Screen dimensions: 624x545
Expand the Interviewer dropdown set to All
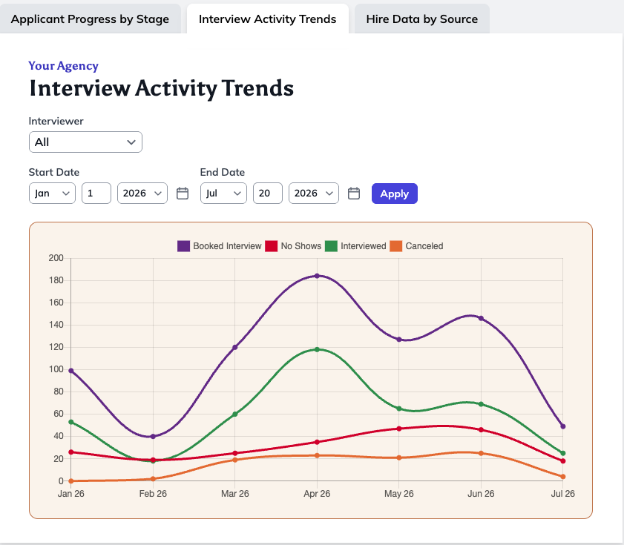tap(85, 142)
